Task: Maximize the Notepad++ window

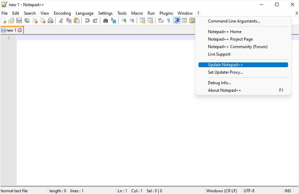Action: pyautogui.click(x=277, y=4)
